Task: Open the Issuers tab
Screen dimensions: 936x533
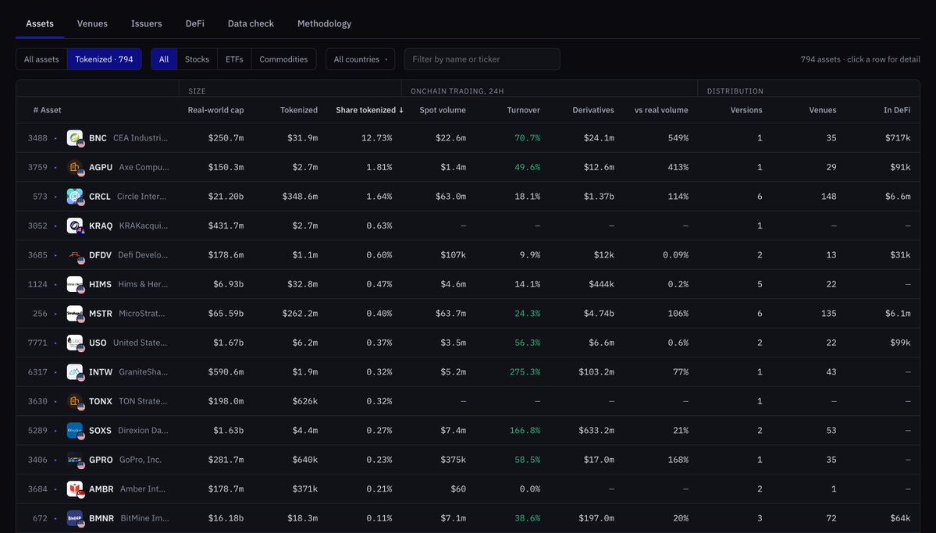Action: click(146, 24)
